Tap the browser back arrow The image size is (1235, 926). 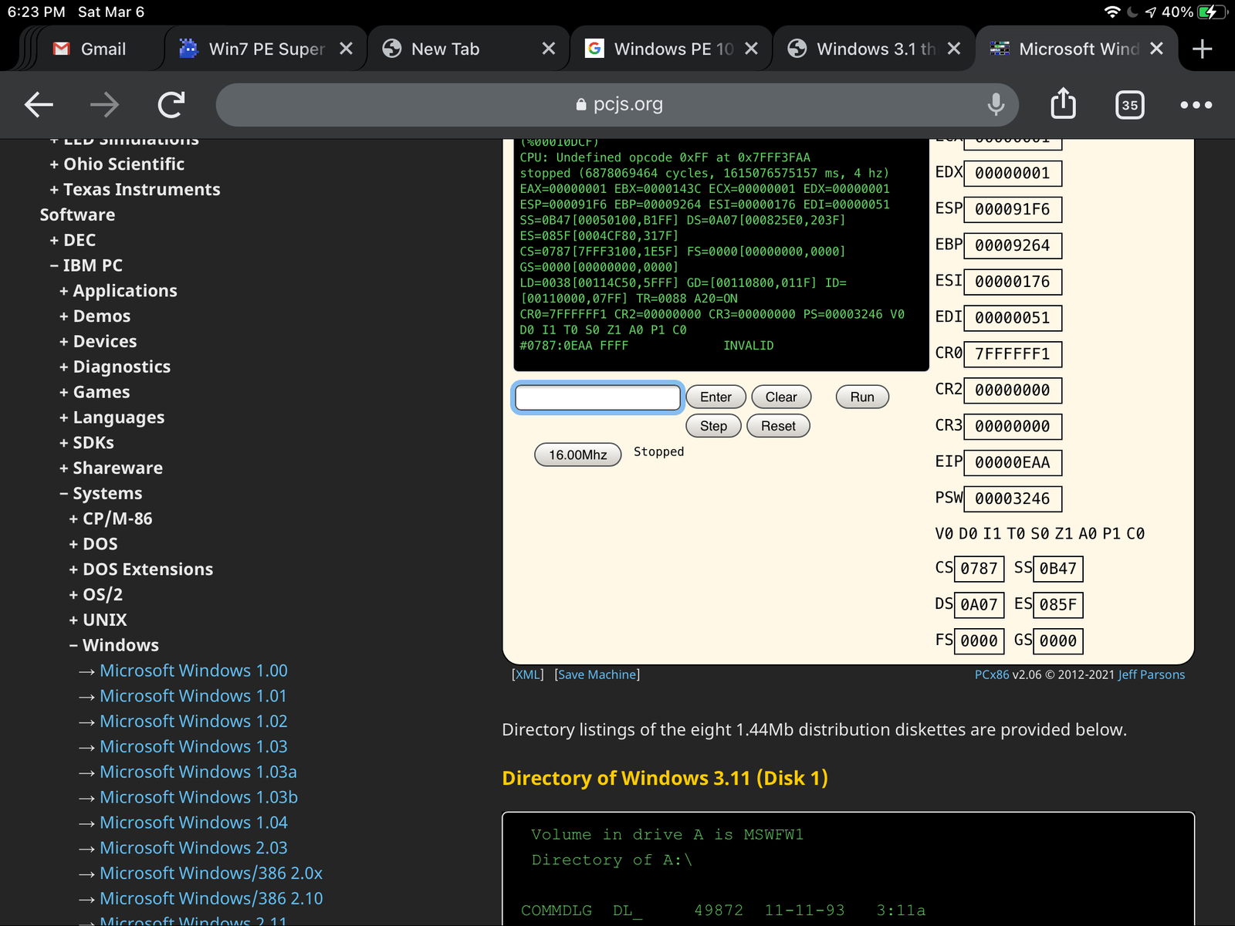click(x=39, y=104)
